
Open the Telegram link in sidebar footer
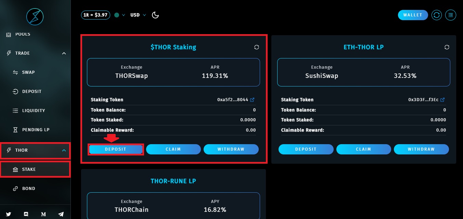(61, 214)
